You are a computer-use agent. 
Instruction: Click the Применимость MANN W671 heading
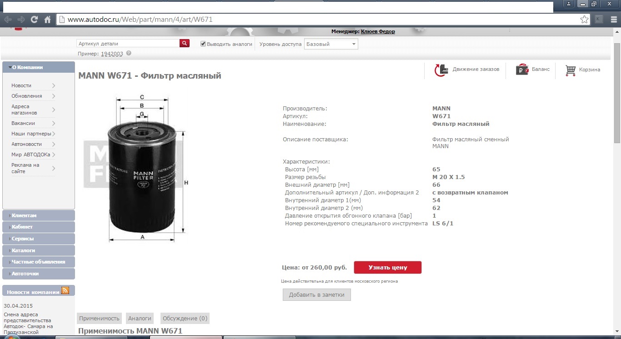[130, 330]
